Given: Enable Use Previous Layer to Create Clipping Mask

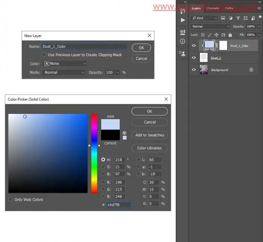Looking at the screenshot, I should [44, 55].
